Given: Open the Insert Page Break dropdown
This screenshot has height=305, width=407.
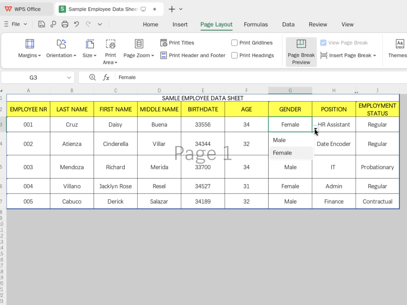Looking at the screenshot, I should [348, 55].
